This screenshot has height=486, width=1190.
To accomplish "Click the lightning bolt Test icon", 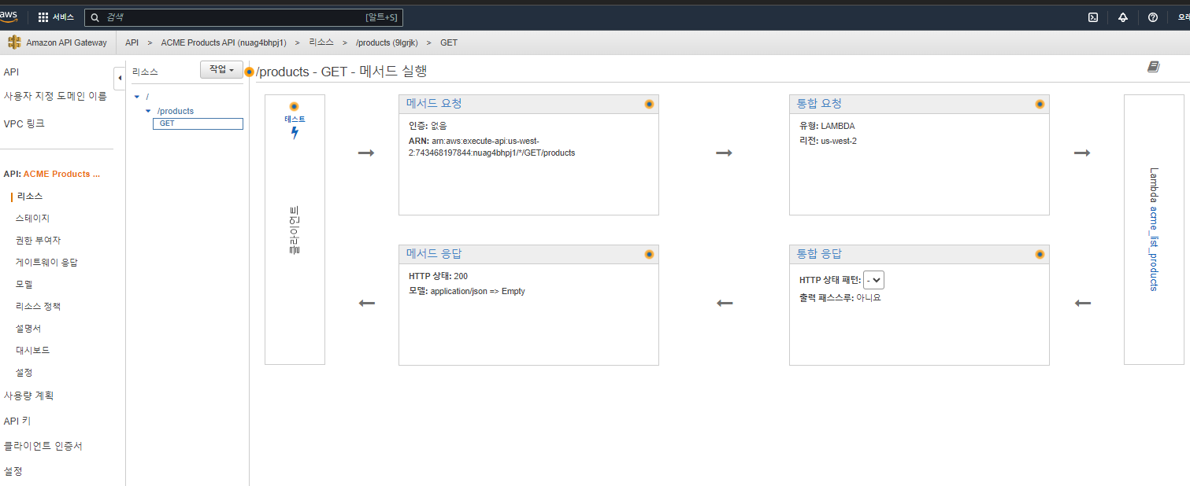I will 295,133.
